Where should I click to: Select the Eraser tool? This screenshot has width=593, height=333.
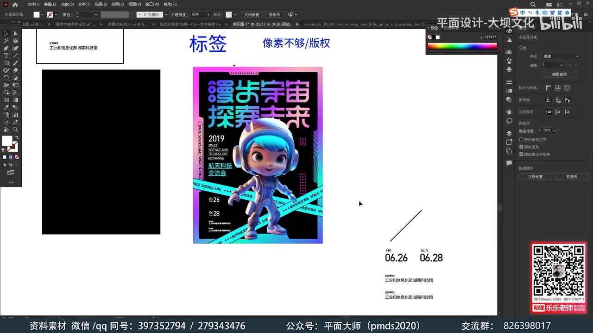click(x=15, y=70)
